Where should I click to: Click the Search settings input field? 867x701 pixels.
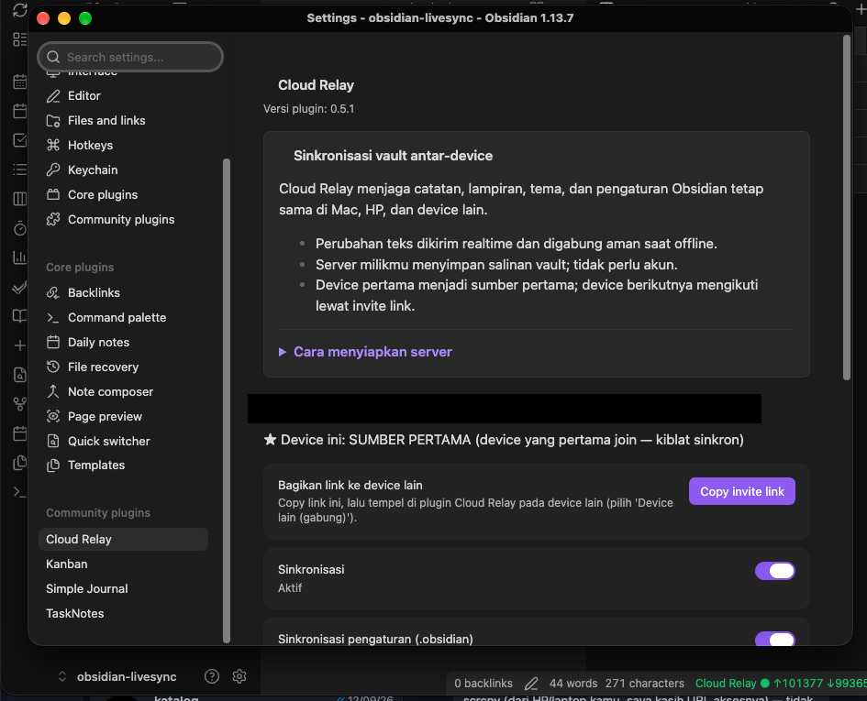coord(130,57)
